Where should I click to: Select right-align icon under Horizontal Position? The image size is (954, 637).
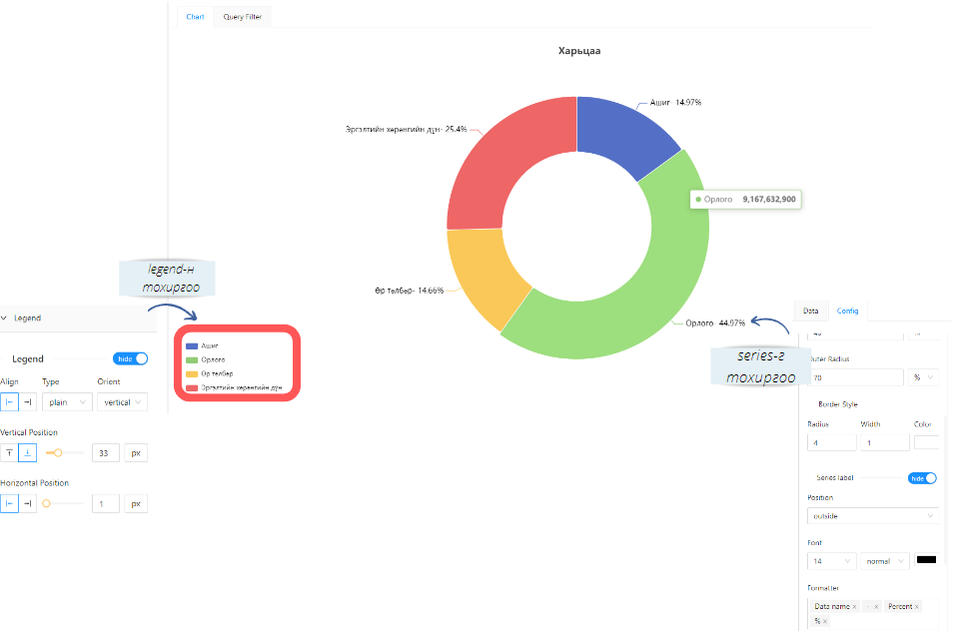click(27, 502)
